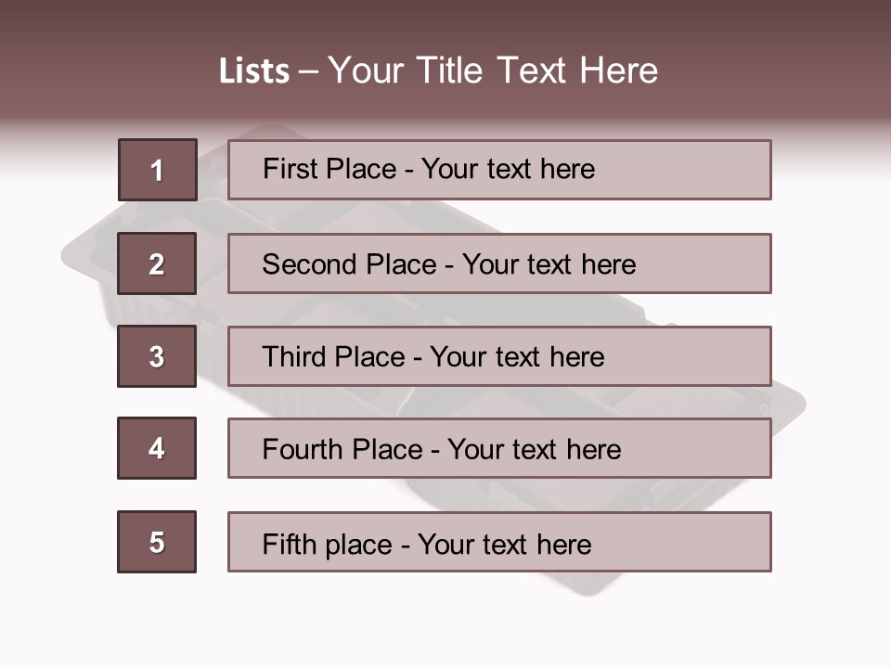Click 'Your Title Text Here' title text

click(x=493, y=71)
